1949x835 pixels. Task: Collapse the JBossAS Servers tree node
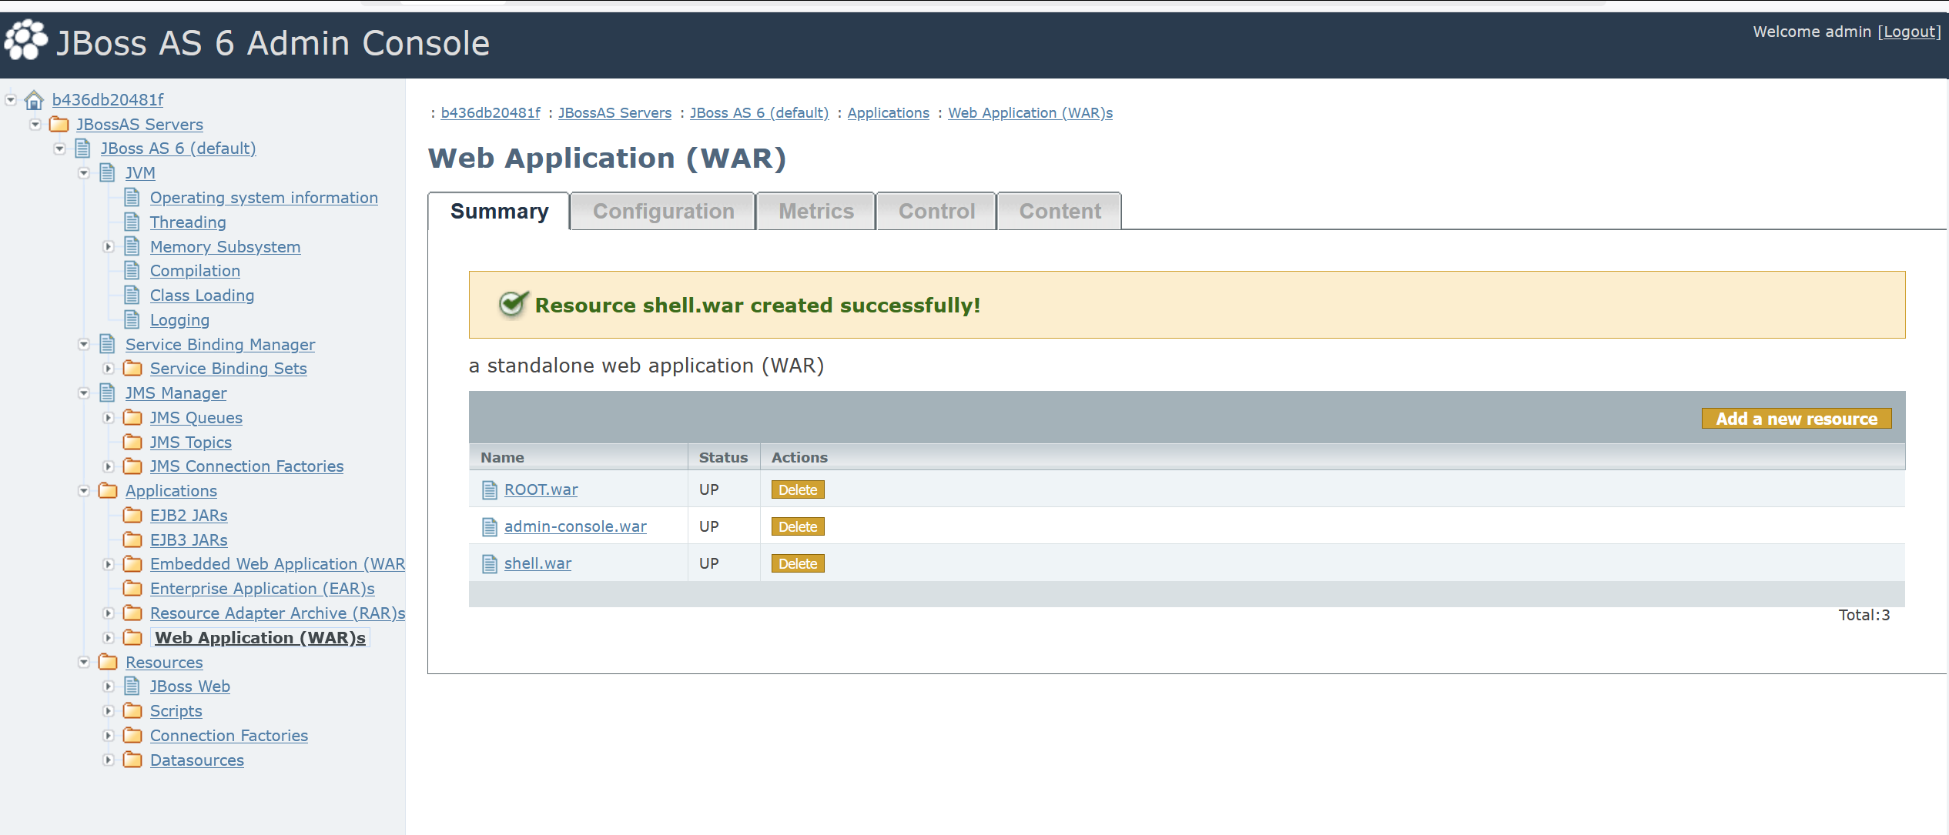click(x=35, y=125)
